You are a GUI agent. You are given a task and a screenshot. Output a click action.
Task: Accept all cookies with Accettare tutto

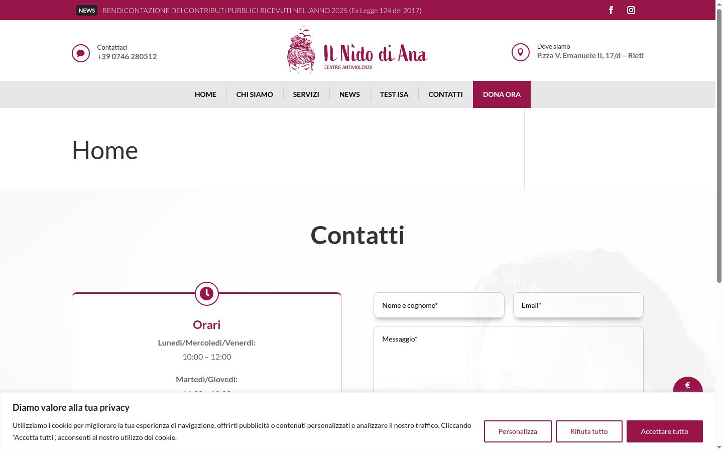pos(665,431)
